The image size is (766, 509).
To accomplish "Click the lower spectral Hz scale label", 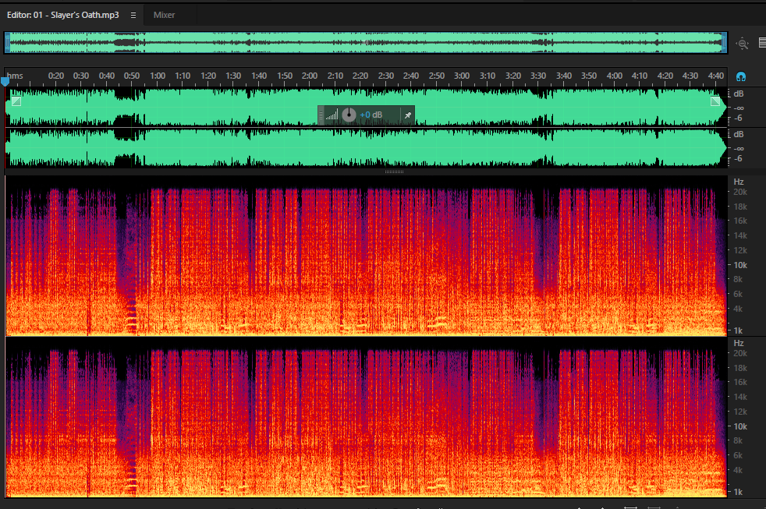I will coord(739,343).
